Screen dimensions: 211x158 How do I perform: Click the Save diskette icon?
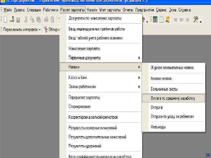pyautogui.click(x=18, y=20)
